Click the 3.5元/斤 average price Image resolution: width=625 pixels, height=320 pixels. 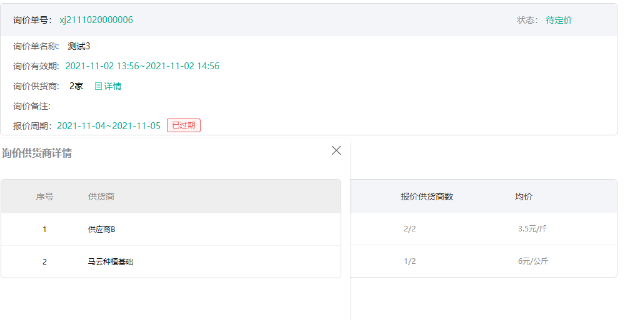coord(532,229)
